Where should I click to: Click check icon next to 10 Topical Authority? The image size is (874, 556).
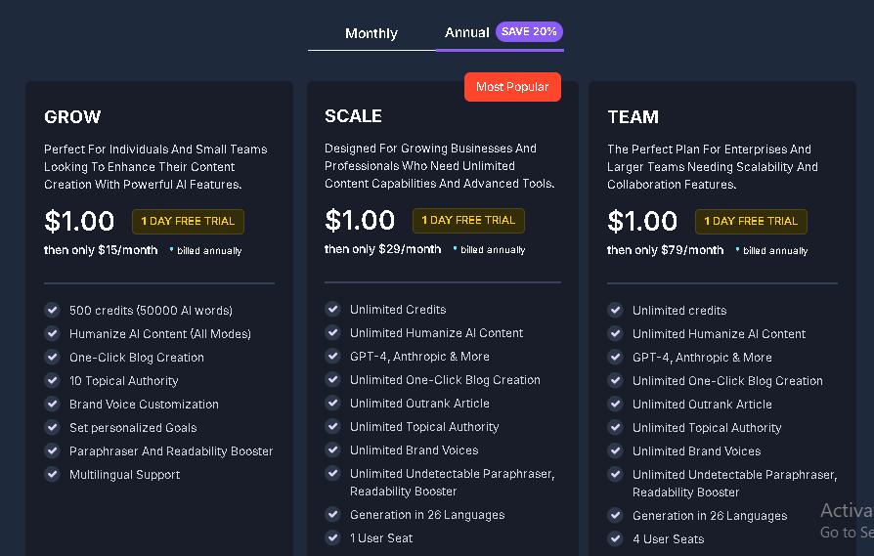53,380
